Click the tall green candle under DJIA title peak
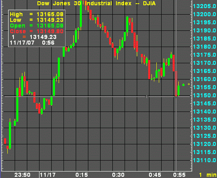The height and width of the screenshot is (178, 217). (81, 14)
